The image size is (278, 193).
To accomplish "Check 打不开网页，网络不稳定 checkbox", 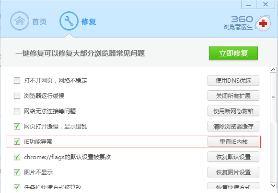I will (17, 81).
